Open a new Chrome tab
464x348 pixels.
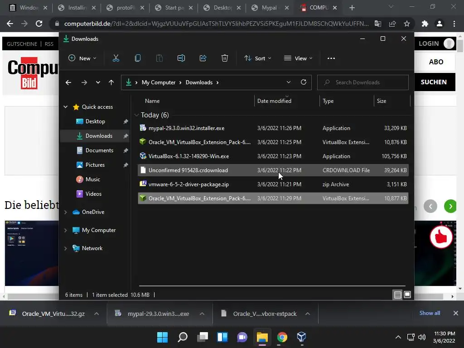click(352, 8)
